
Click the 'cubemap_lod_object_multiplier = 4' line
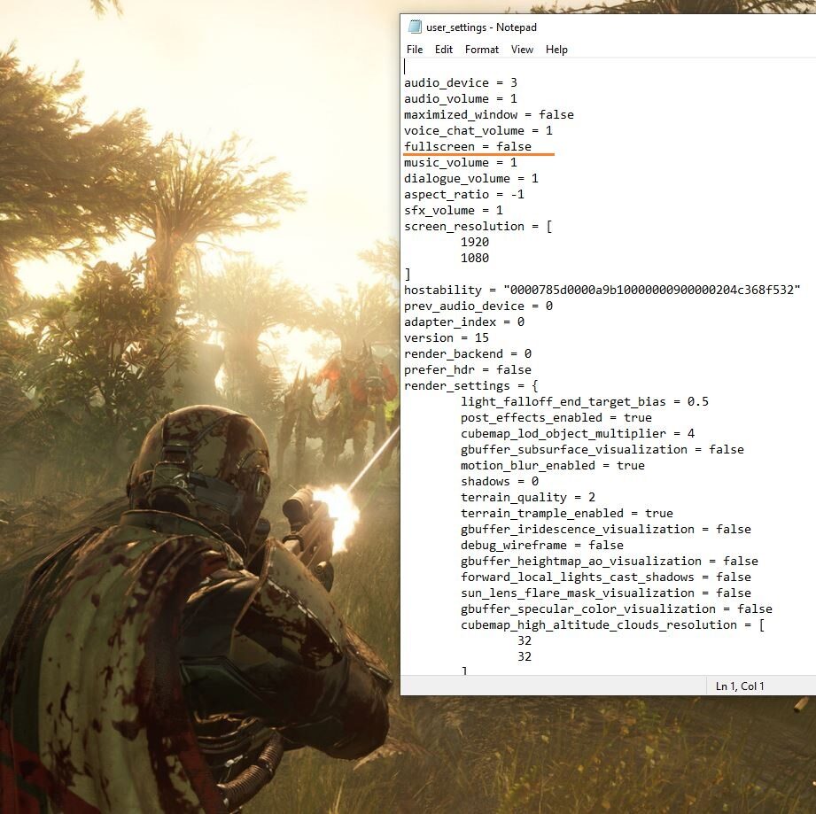(x=578, y=433)
